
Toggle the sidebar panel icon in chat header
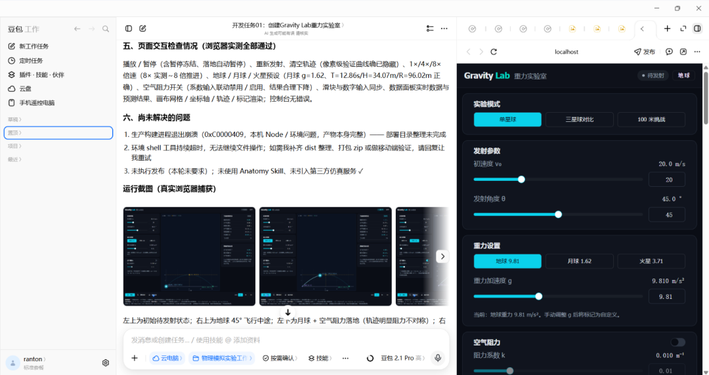(129, 28)
